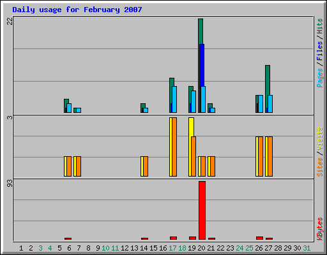Click the tall orange Sites bar for day 17
Viewport: 327px width, 255px height.
[x=174, y=147]
